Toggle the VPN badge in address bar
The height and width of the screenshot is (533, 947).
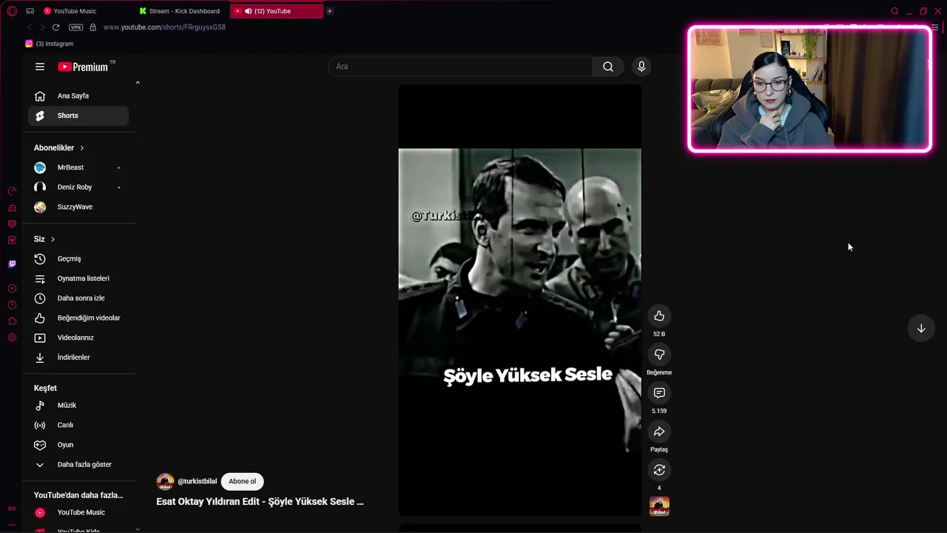(75, 27)
